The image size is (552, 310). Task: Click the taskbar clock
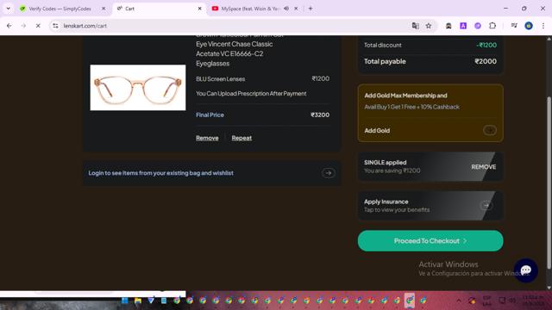pyautogui.click(x=533, y=301)
